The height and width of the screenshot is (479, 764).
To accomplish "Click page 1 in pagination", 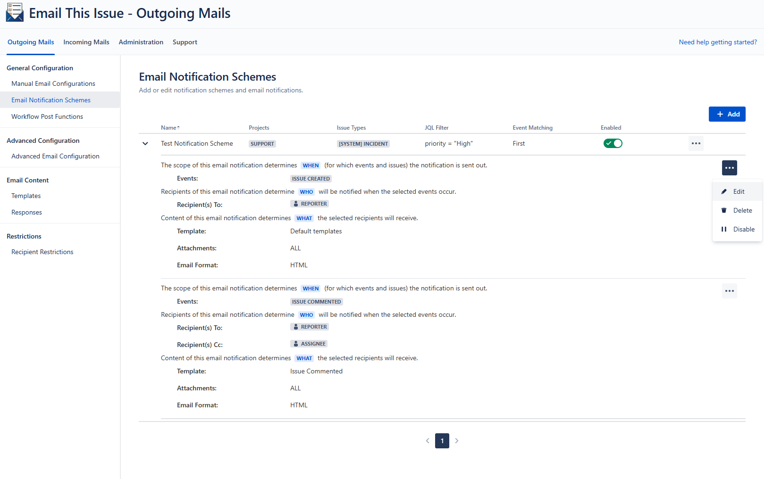I will click(x=442, y=441).
